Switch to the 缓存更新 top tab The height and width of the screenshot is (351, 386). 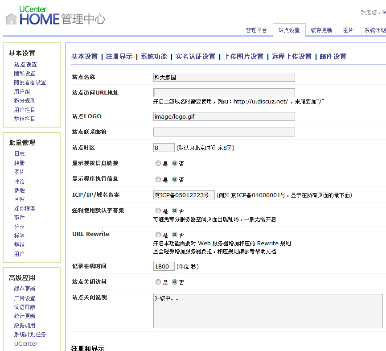coord(321,30)
